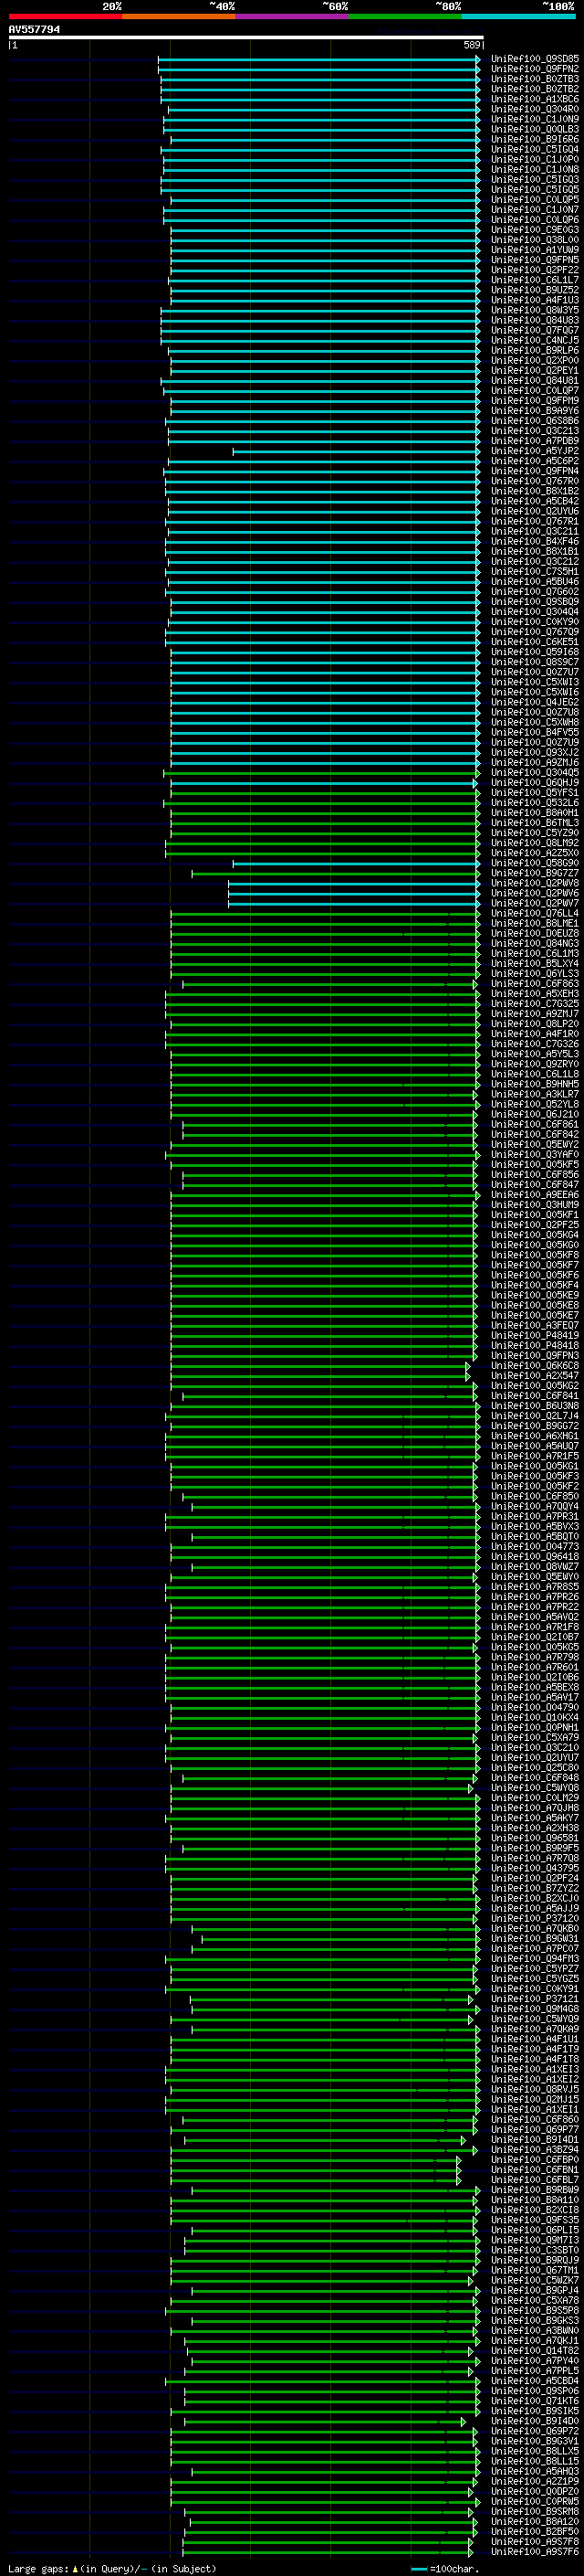This screenshot has height=2576, width=584.
Task: Click the UniRef100_Q58G90 label
Action: pyautogui.click(x=535, y=863)
